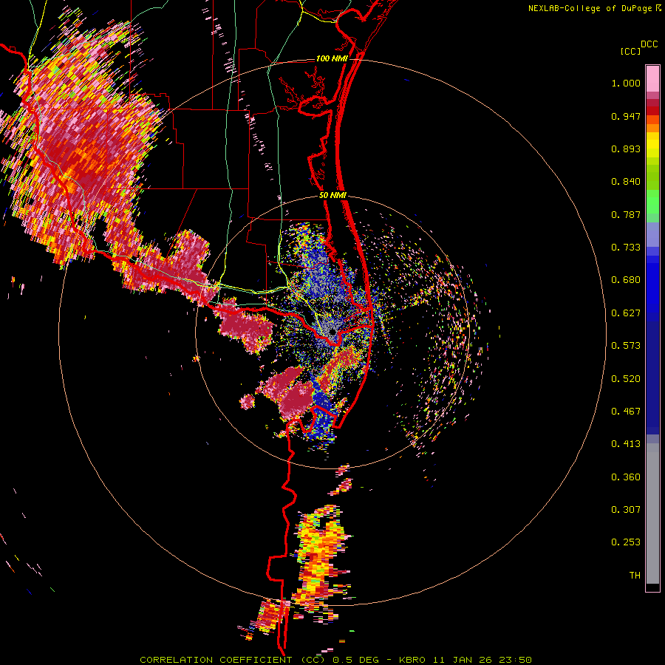Select the 0.840 scale value
This screenshot has height=665, width=665.
tap(626, 182)
